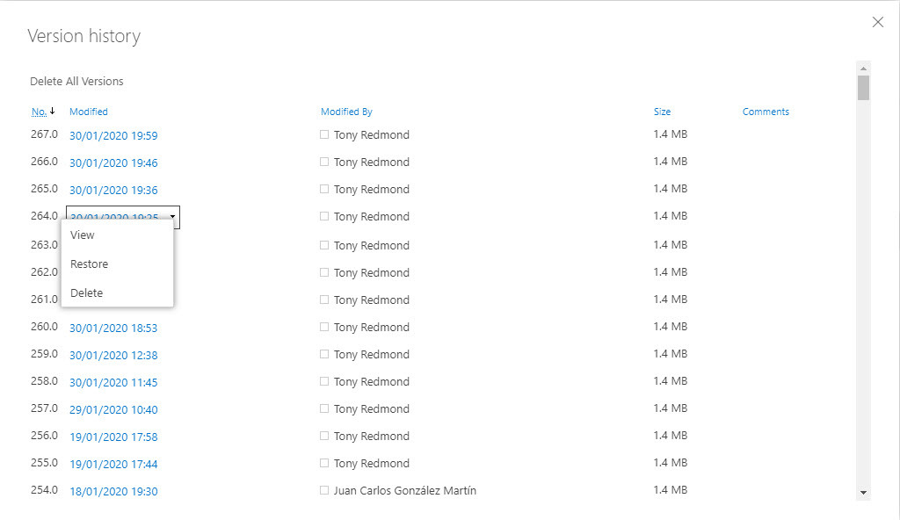Open version dated 30/01/2020 19:59
The width and height of the screenshot is (900, 520).
point(113,135)
